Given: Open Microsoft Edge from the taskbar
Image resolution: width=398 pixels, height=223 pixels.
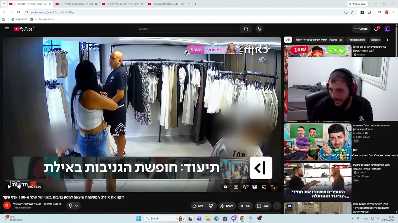Looking at the screenshot, I should coord(216,218).
